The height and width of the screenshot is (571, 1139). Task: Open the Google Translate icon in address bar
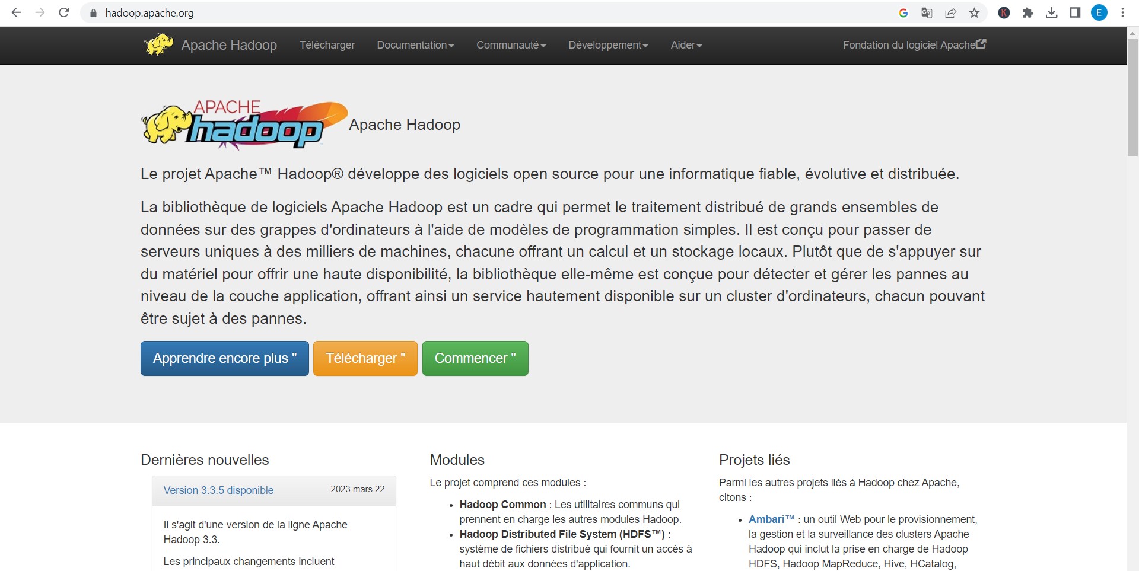927,13
